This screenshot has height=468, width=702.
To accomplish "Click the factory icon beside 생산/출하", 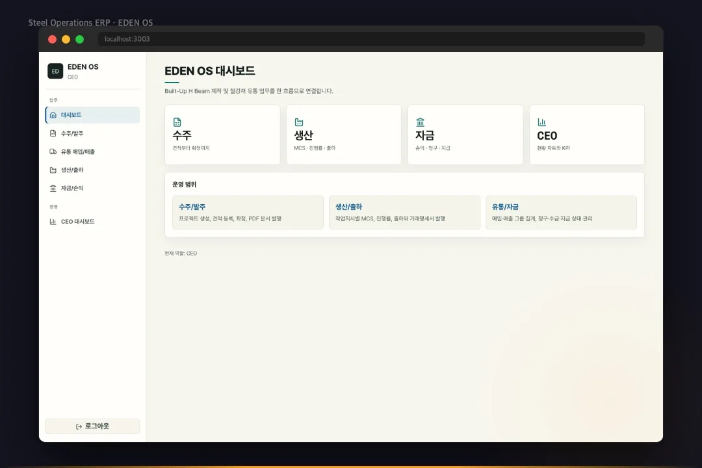I will click(53, 170).
